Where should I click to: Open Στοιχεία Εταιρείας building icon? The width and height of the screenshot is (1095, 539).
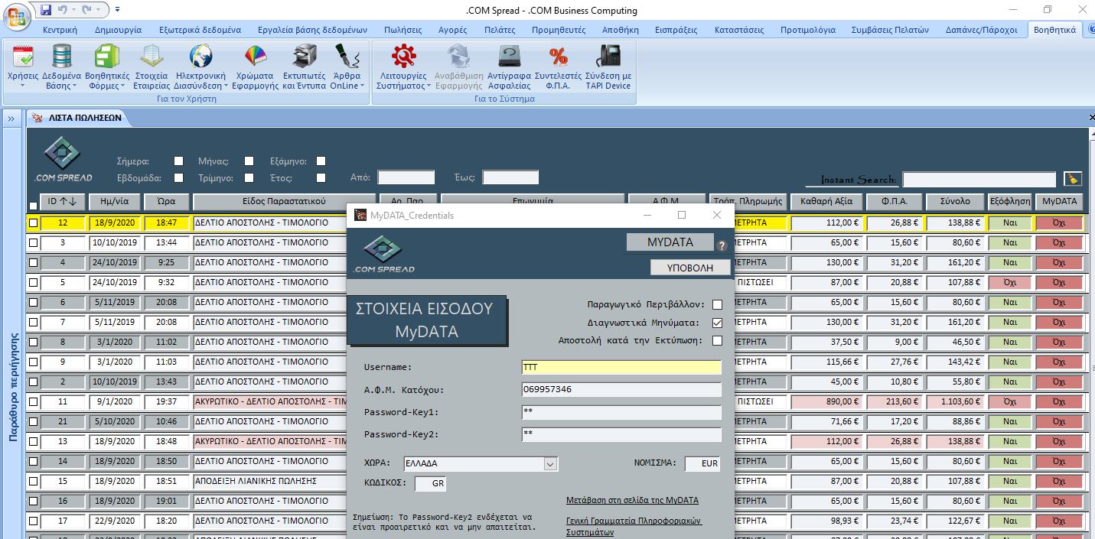[152, 56]
